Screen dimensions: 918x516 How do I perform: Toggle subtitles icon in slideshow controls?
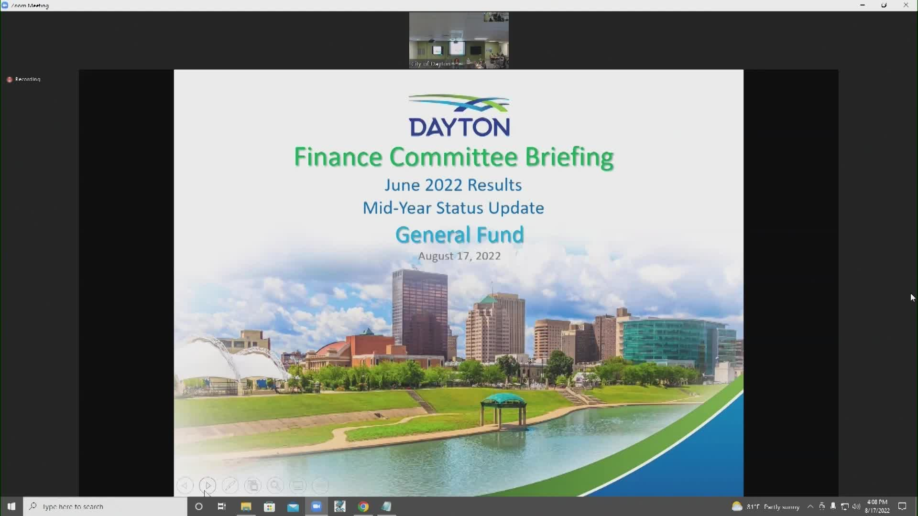point(298,486)
